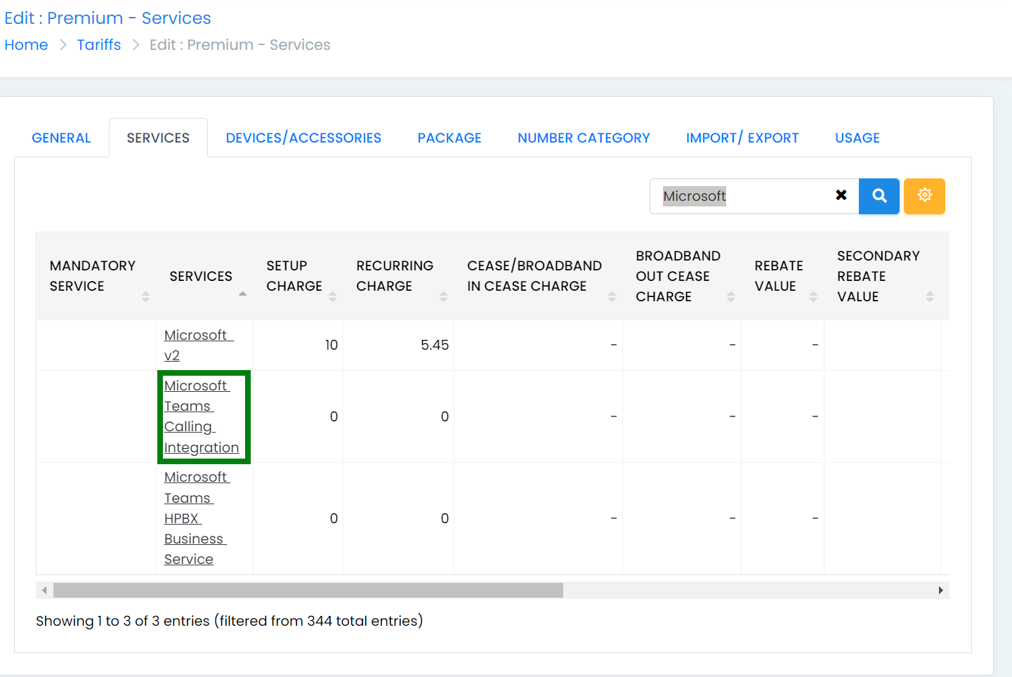Click the Showing 1 to 3 entries text
1012x677 pixels.
[x=229, y=621]
